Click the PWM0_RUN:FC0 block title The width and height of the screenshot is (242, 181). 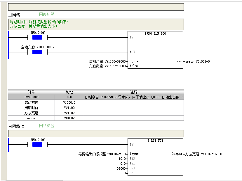[155, 33]
